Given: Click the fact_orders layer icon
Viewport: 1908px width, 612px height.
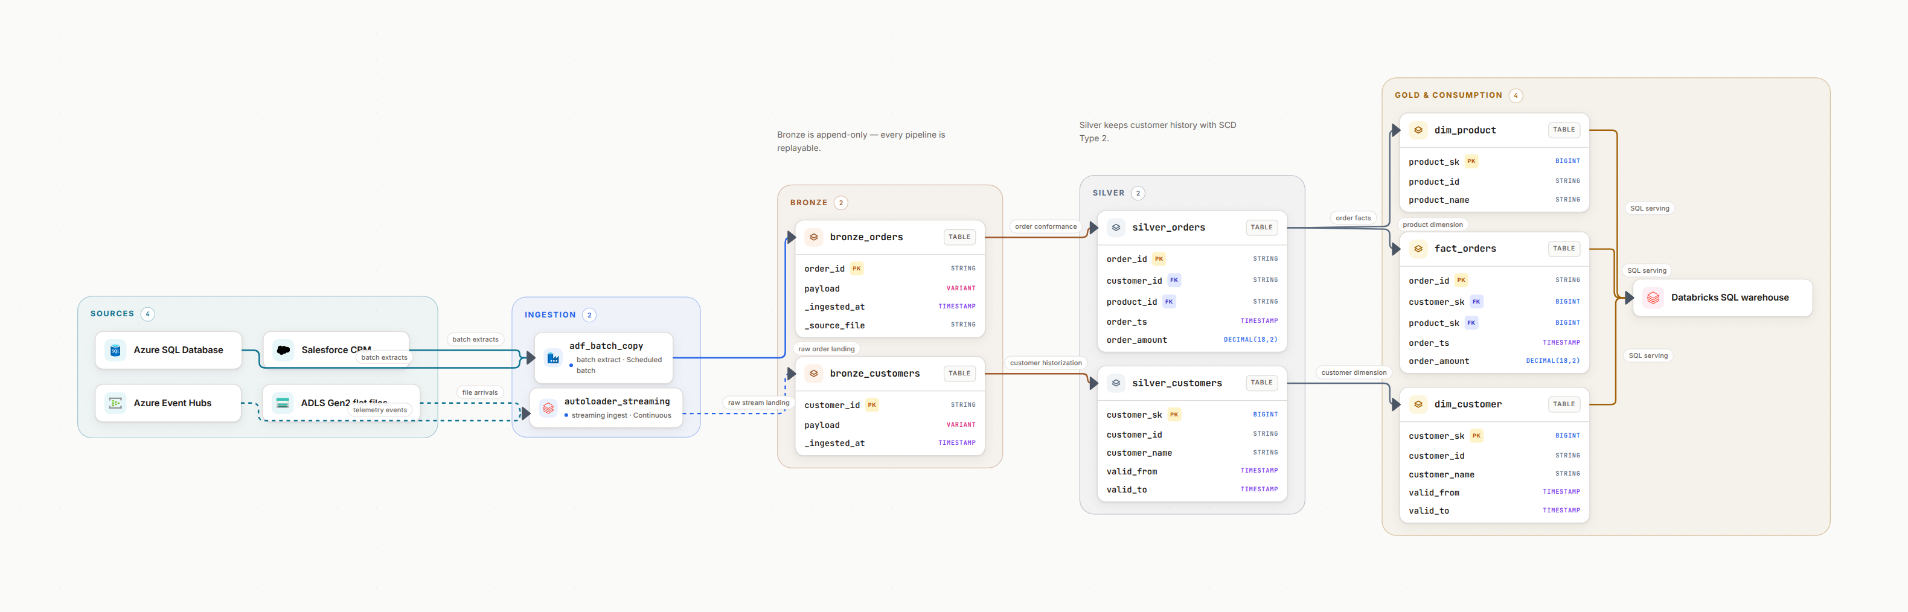Looking at the screenshot, I should [1418, 249].
